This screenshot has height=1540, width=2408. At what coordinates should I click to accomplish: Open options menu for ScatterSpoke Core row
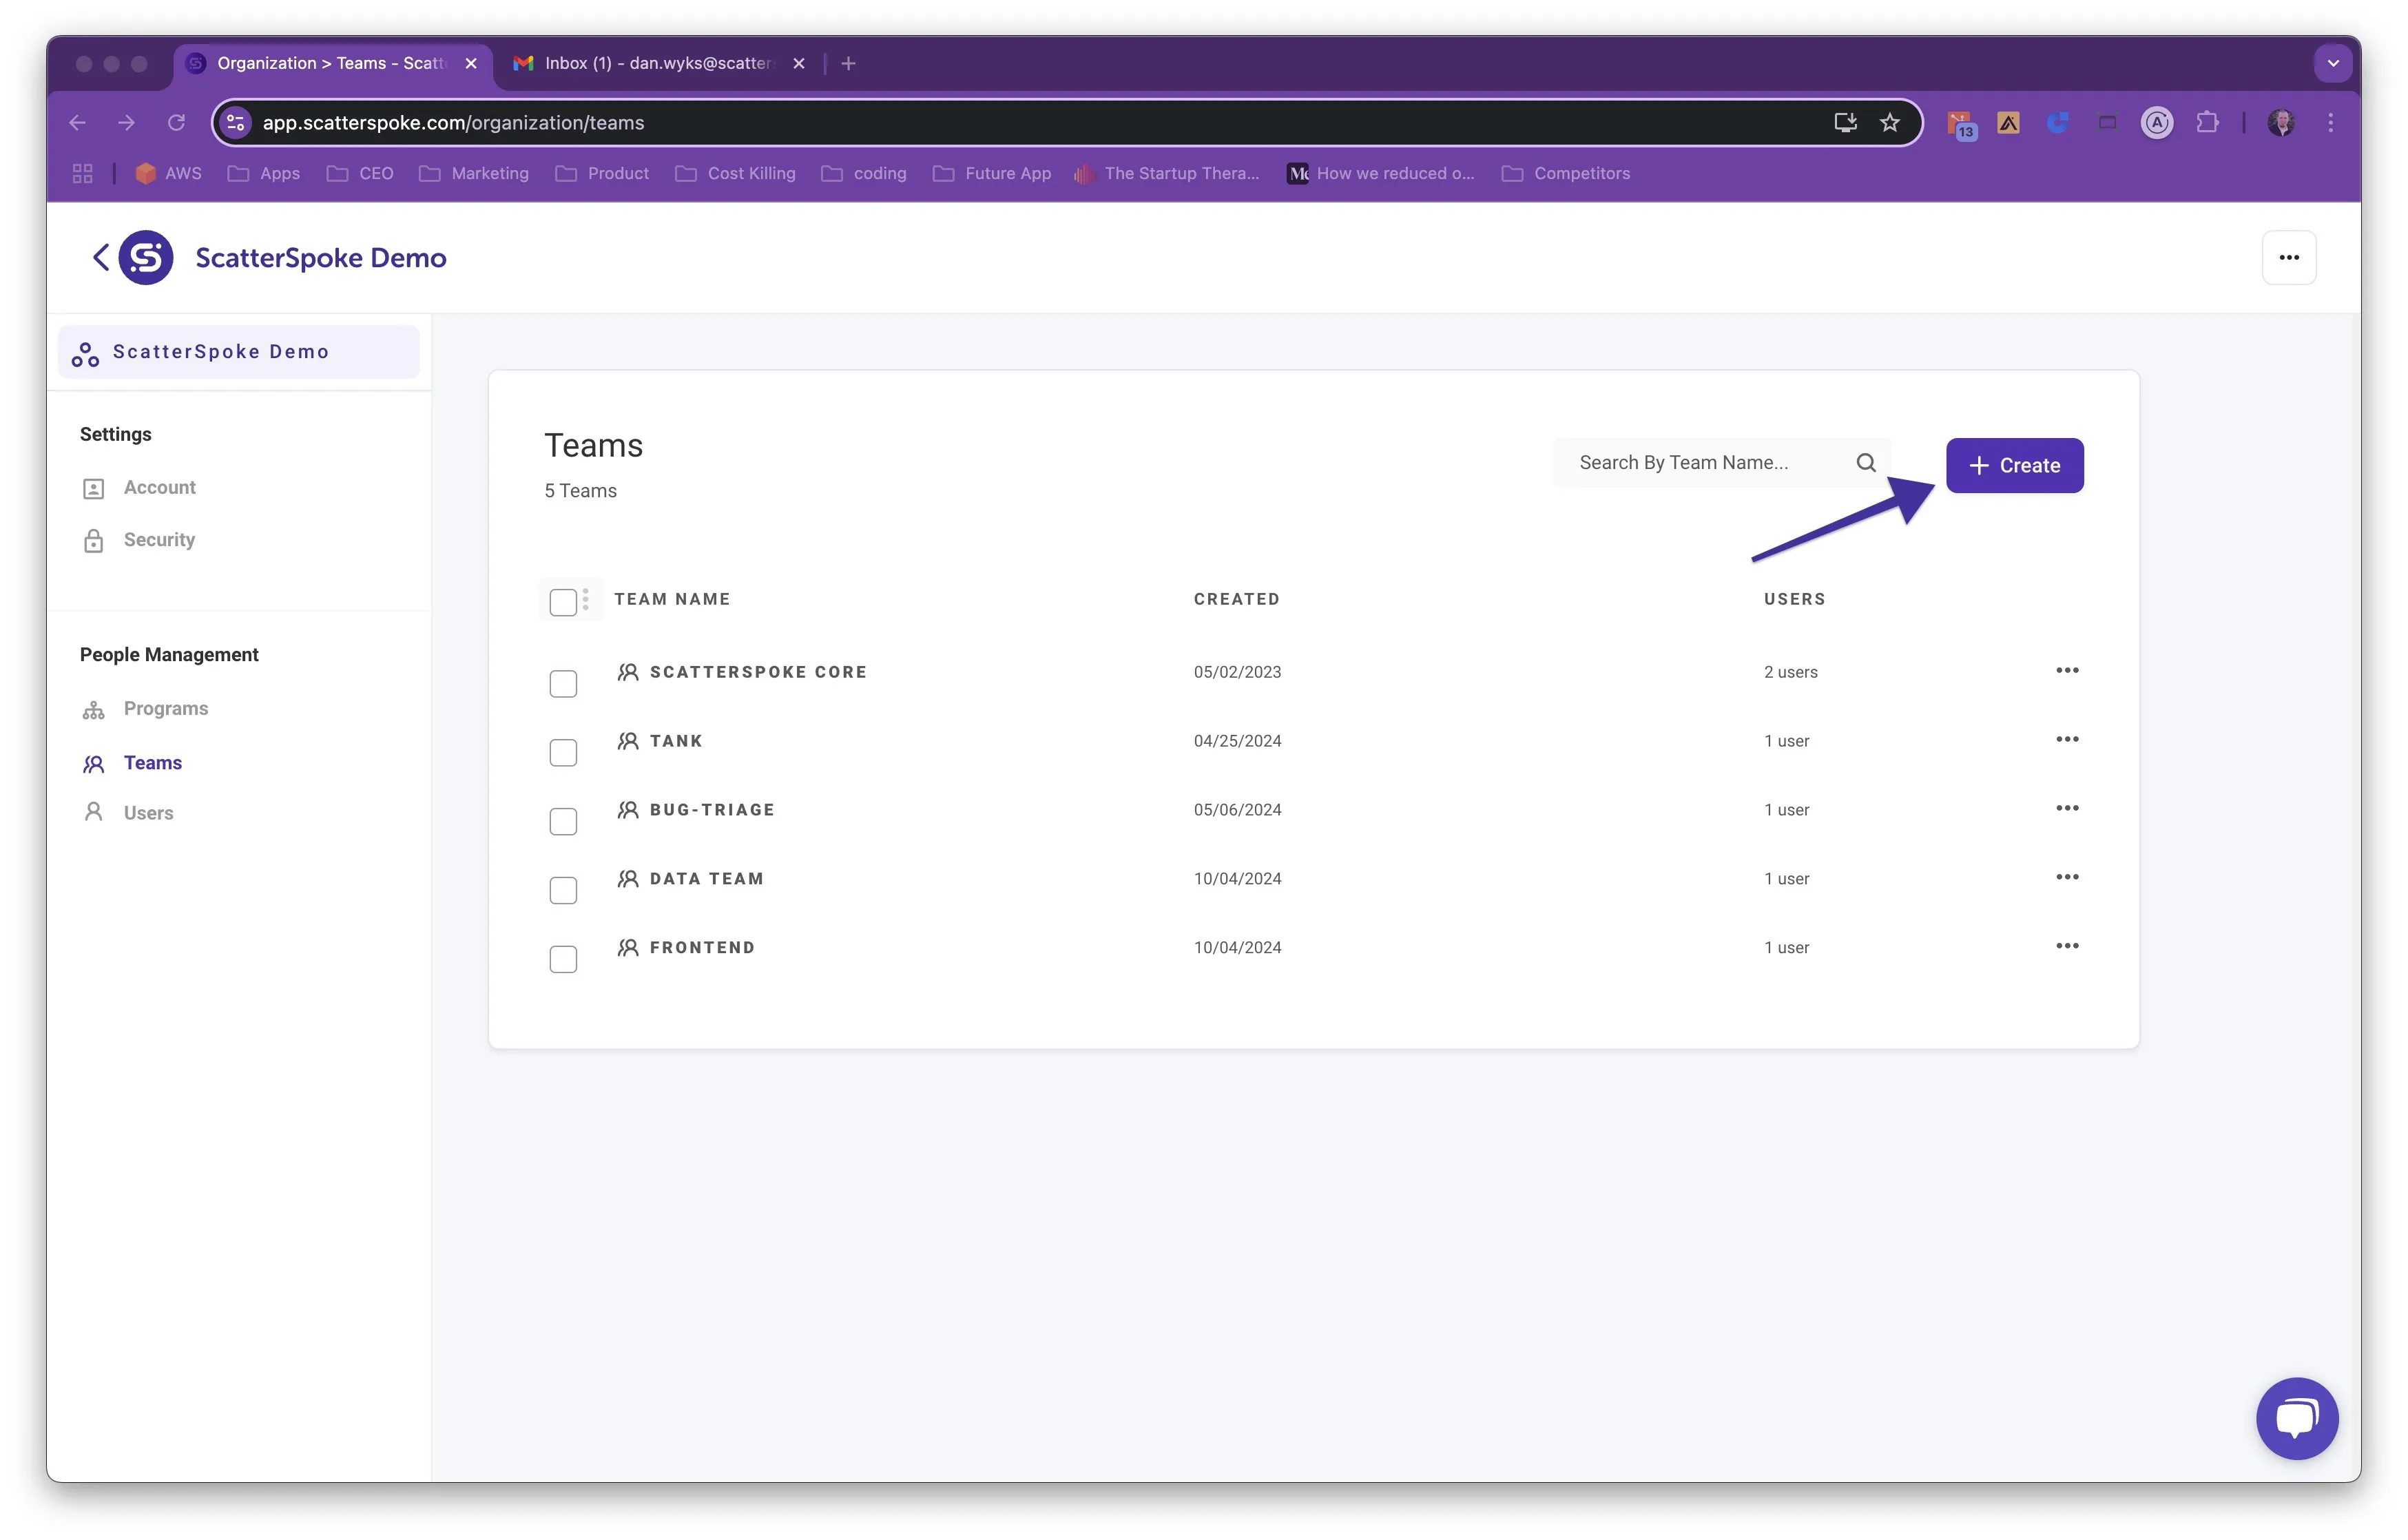click(x=2066, y=671)
